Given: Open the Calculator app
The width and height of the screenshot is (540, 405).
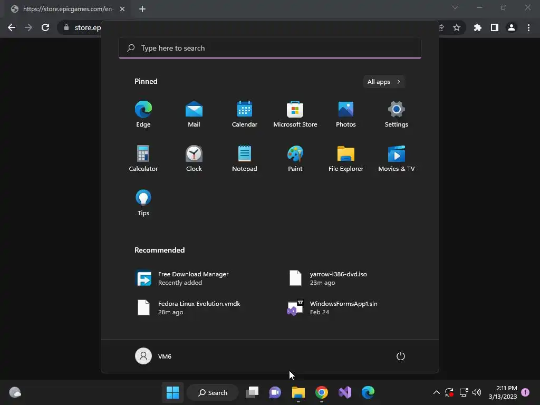Looking at the screenshot, I should tap(143, 158).
